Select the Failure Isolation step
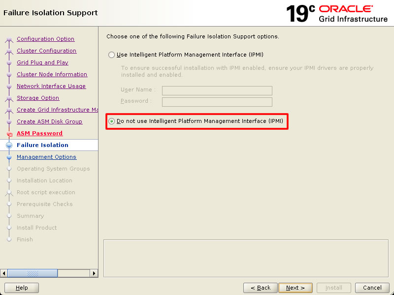This screenshot has width=394, height=295. [42, 145]
